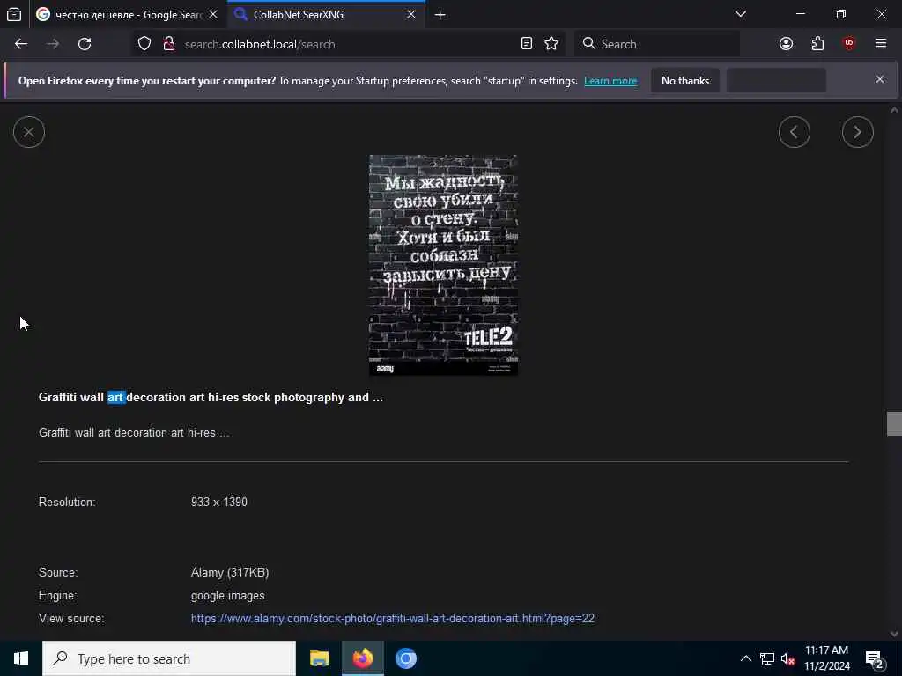902x676 pixels.
Task: Choose No thanks in startup notification
Action: pyautogui.click(x=685, y=81)
